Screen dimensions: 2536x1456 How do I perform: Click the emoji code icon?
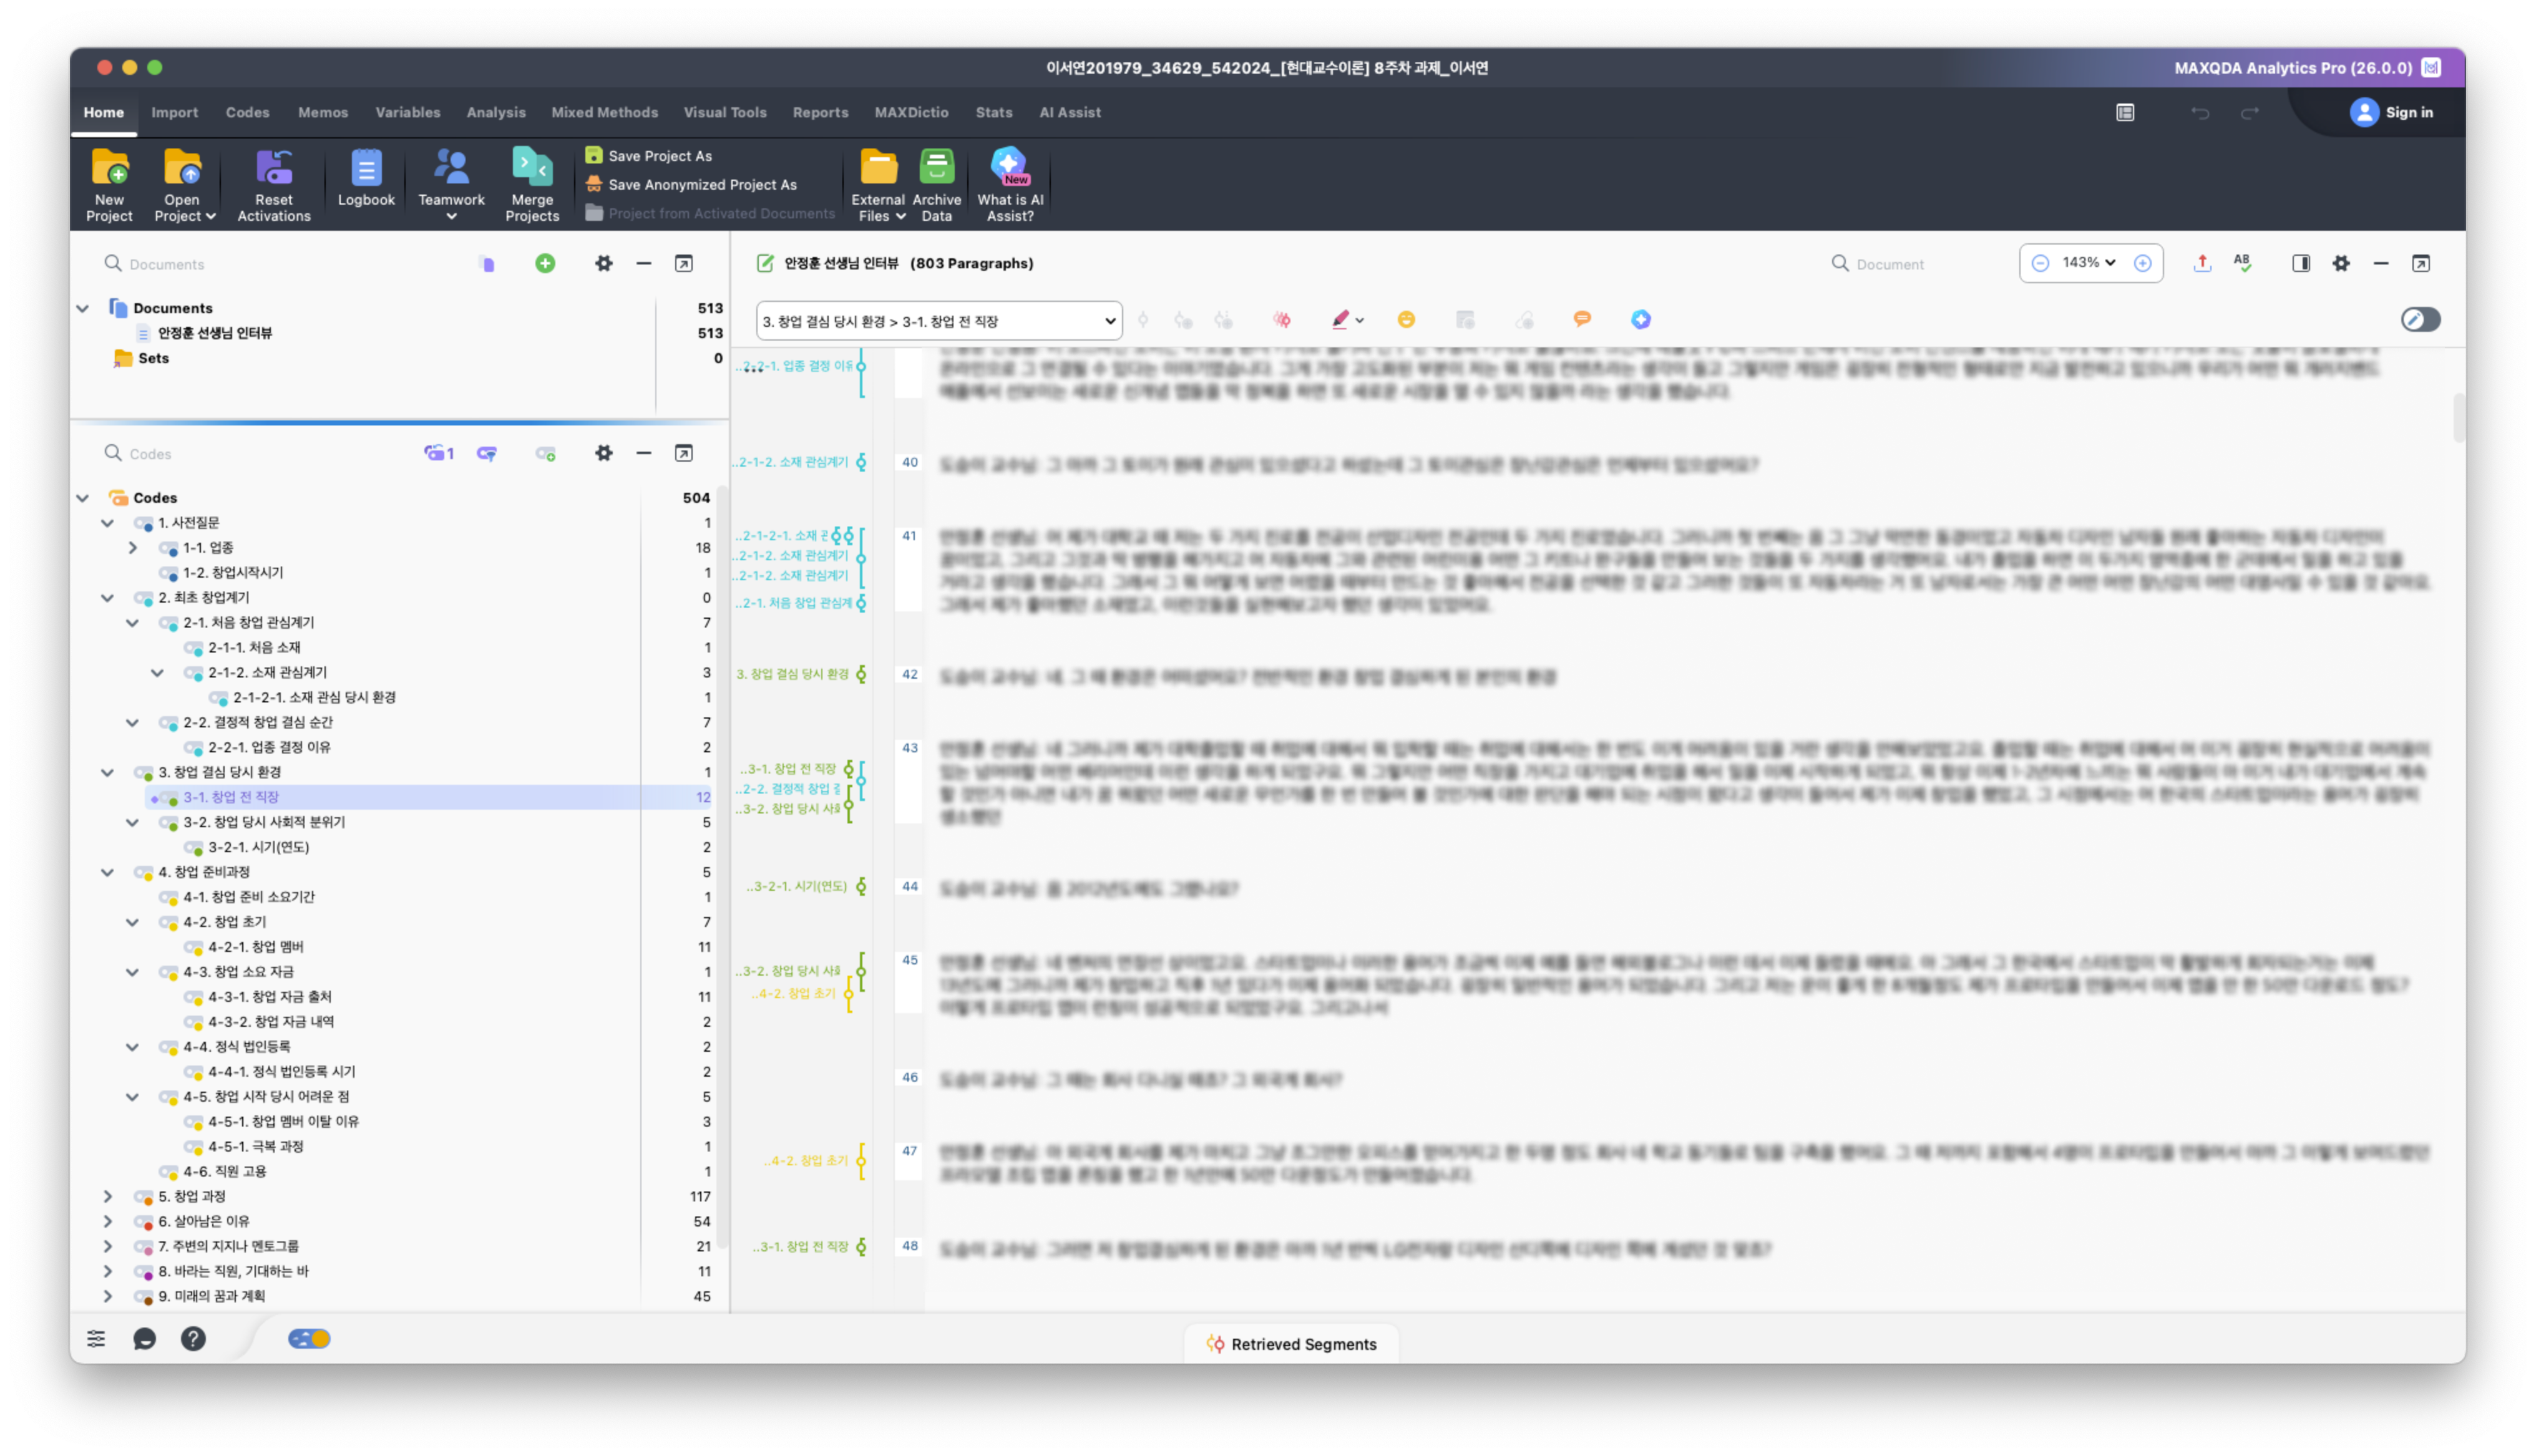(1406, 320)
